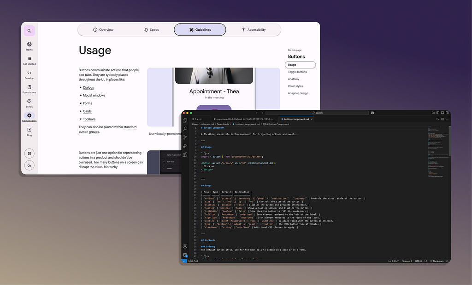Open the errors and warnings status item
Viewport: 472px width, 285px height.
[193, 261]
